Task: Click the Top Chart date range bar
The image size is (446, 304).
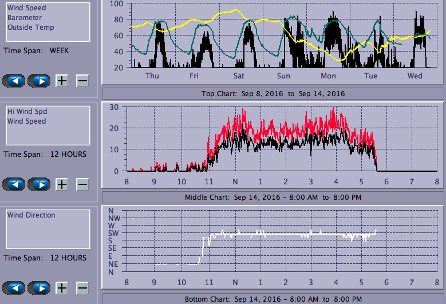Action: click(273, 93)
